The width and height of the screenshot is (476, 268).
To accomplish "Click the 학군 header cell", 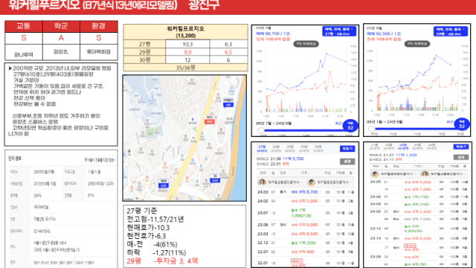I will click(61, 26).
